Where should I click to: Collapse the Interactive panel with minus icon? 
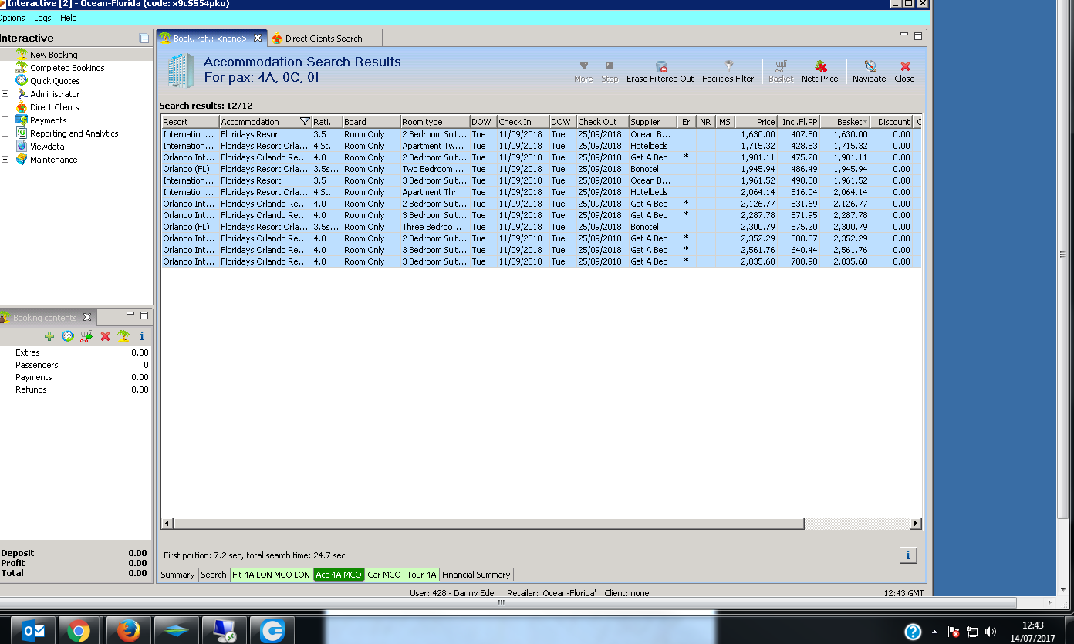(144, 38)
